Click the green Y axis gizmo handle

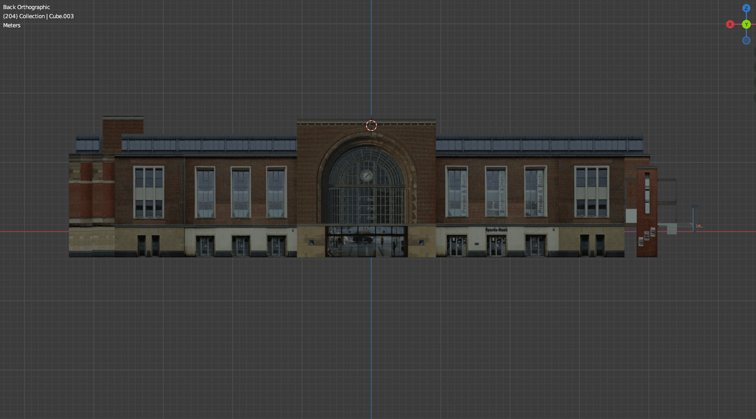pos(746,24)
